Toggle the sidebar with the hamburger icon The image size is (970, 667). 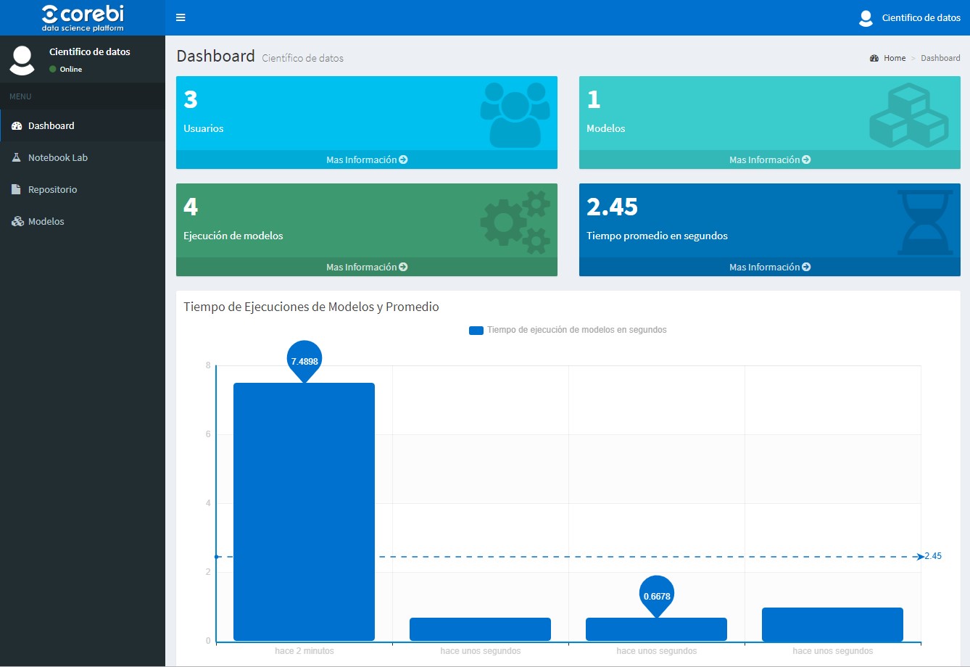coord(181,17)
